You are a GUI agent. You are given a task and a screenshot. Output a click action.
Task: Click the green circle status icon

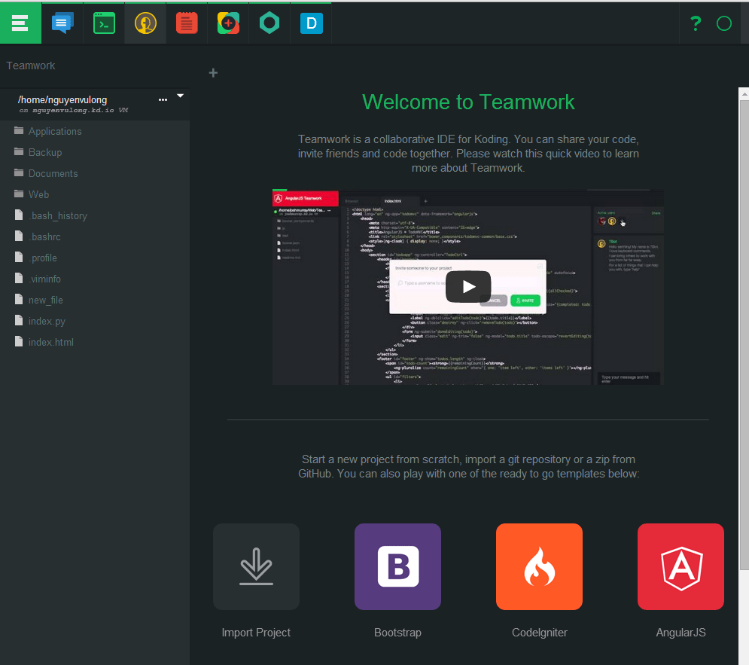[x=724, y=23]
